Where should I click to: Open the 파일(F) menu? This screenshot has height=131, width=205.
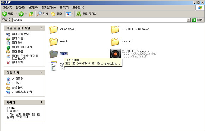(7, 7)
